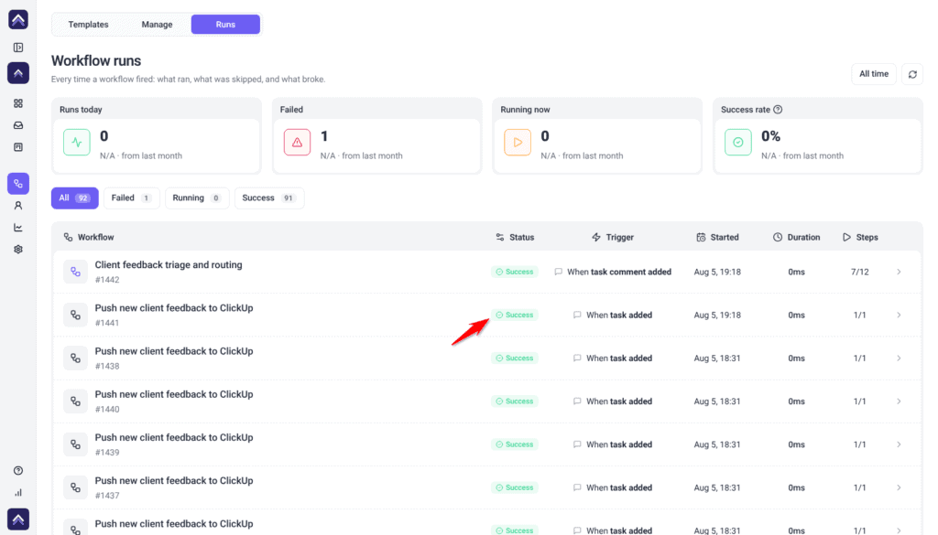The width and height of the screenshot is (938, 535).
Task: Click the Workflow runs page heading
Action: (96, 61)
